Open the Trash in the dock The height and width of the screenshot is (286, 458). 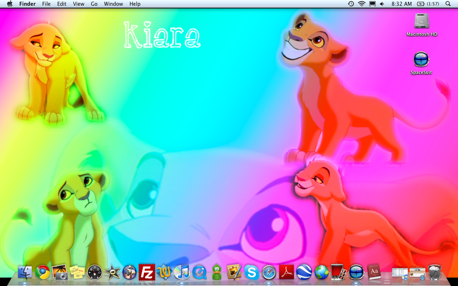[x=434, y=273]
